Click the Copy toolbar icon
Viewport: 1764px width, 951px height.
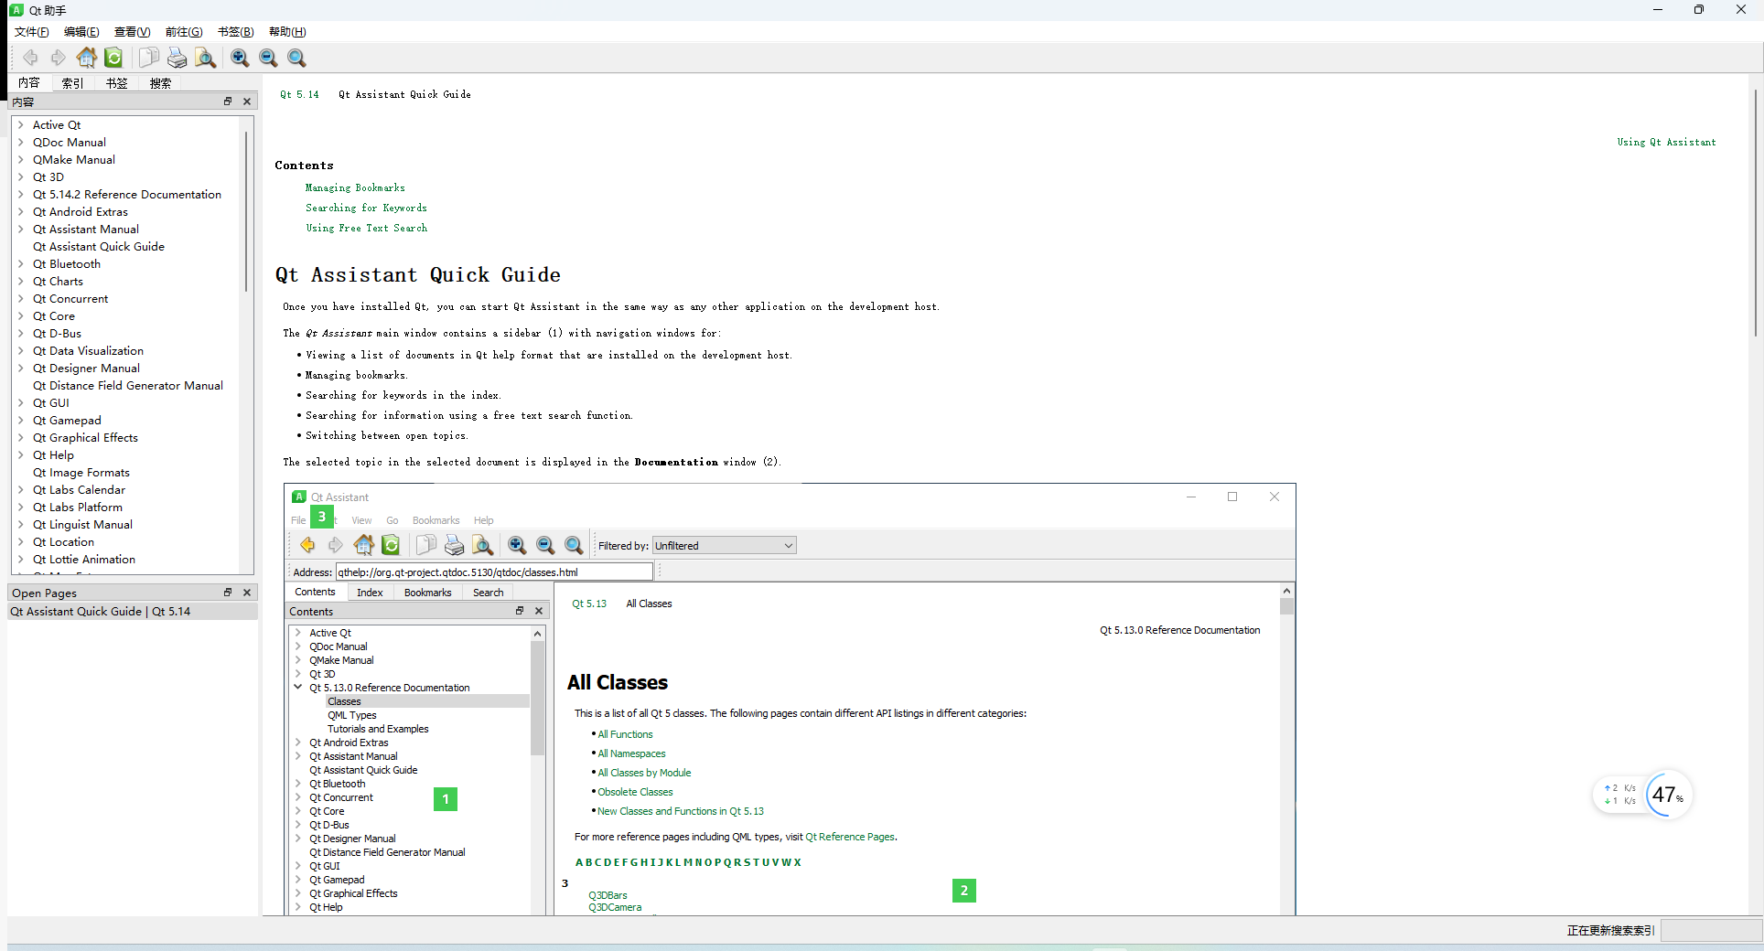[x=148, y=58]
